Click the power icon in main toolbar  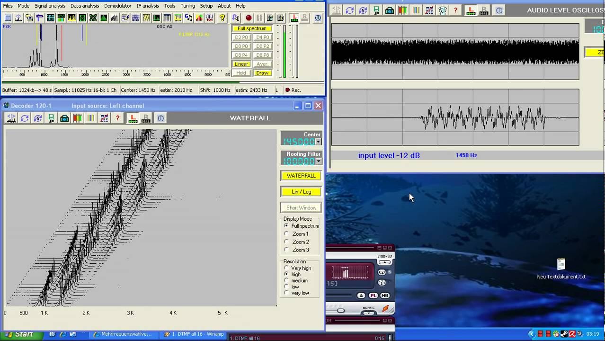[x=318, y=18]
